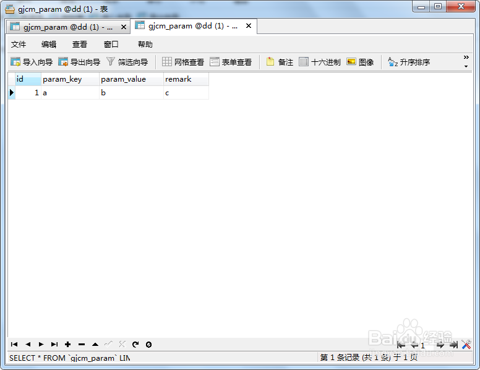Image resolution: width=480 pixels, height=370 pixels.
Task: Select the param_value cell 'b'
Action: 131,93
